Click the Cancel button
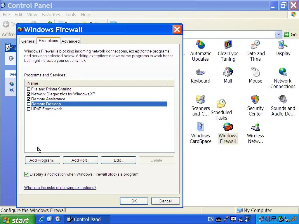The height and width of the screenshot is (224, 299). (x=165, y=201)
